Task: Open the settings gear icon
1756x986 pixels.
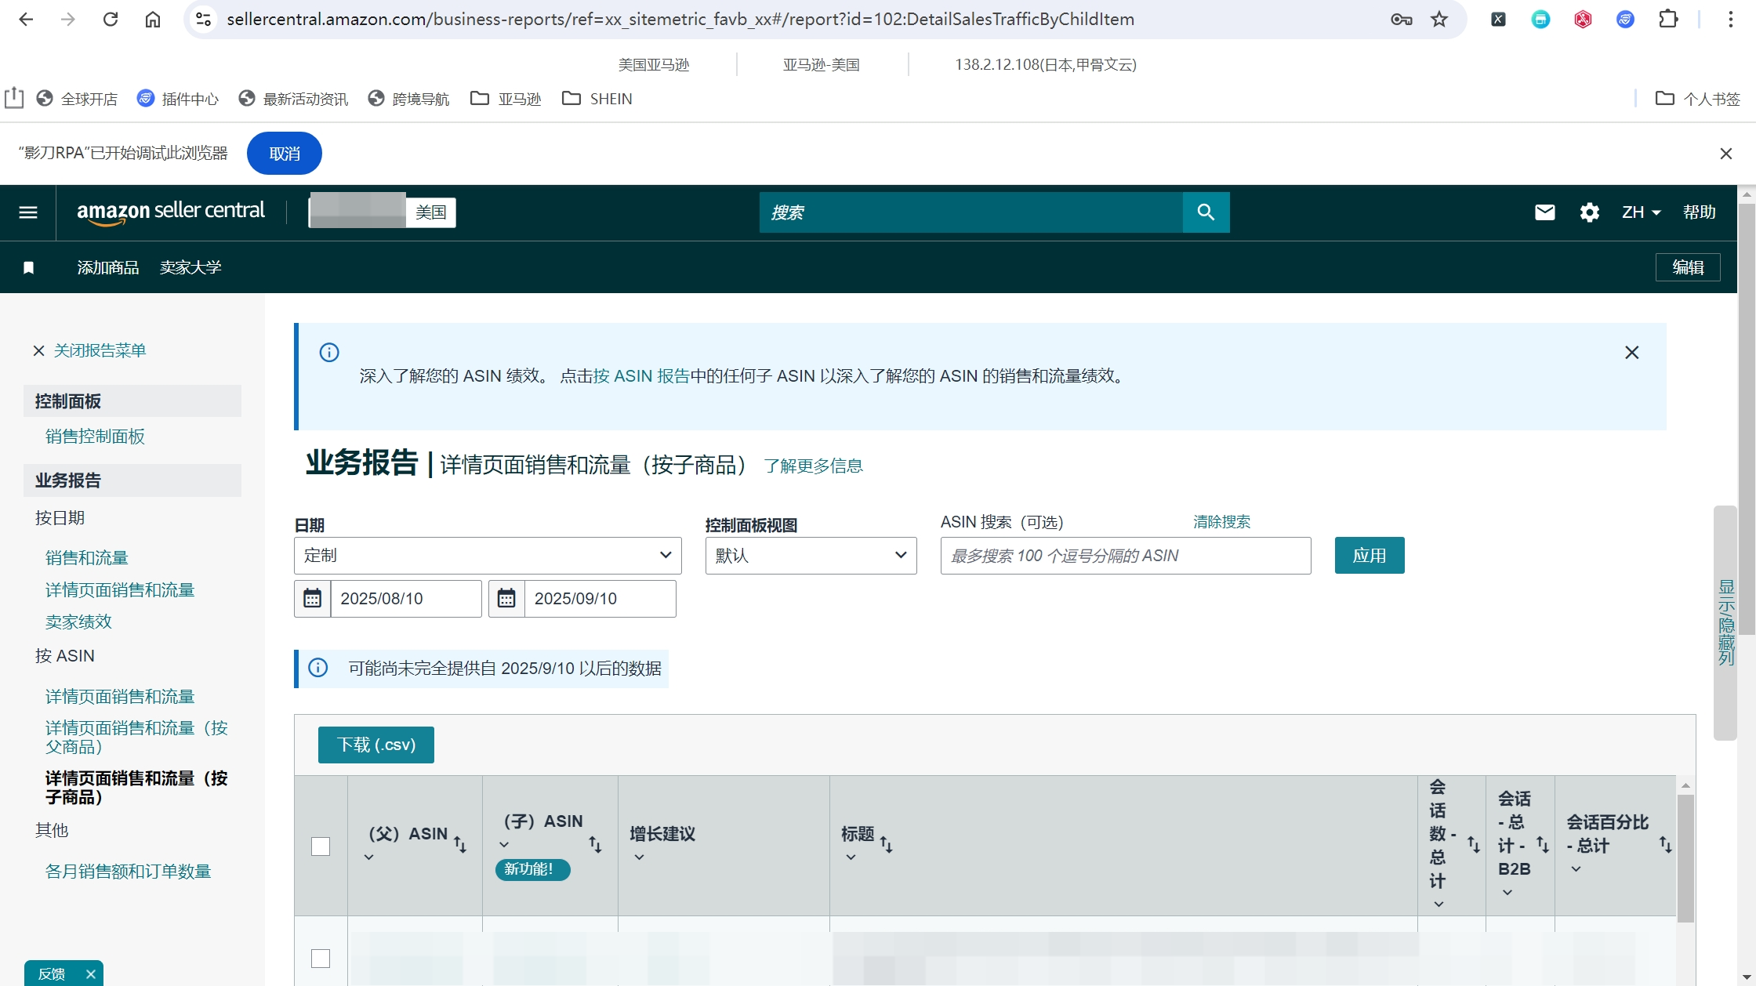Action: tap(1589, 212)
